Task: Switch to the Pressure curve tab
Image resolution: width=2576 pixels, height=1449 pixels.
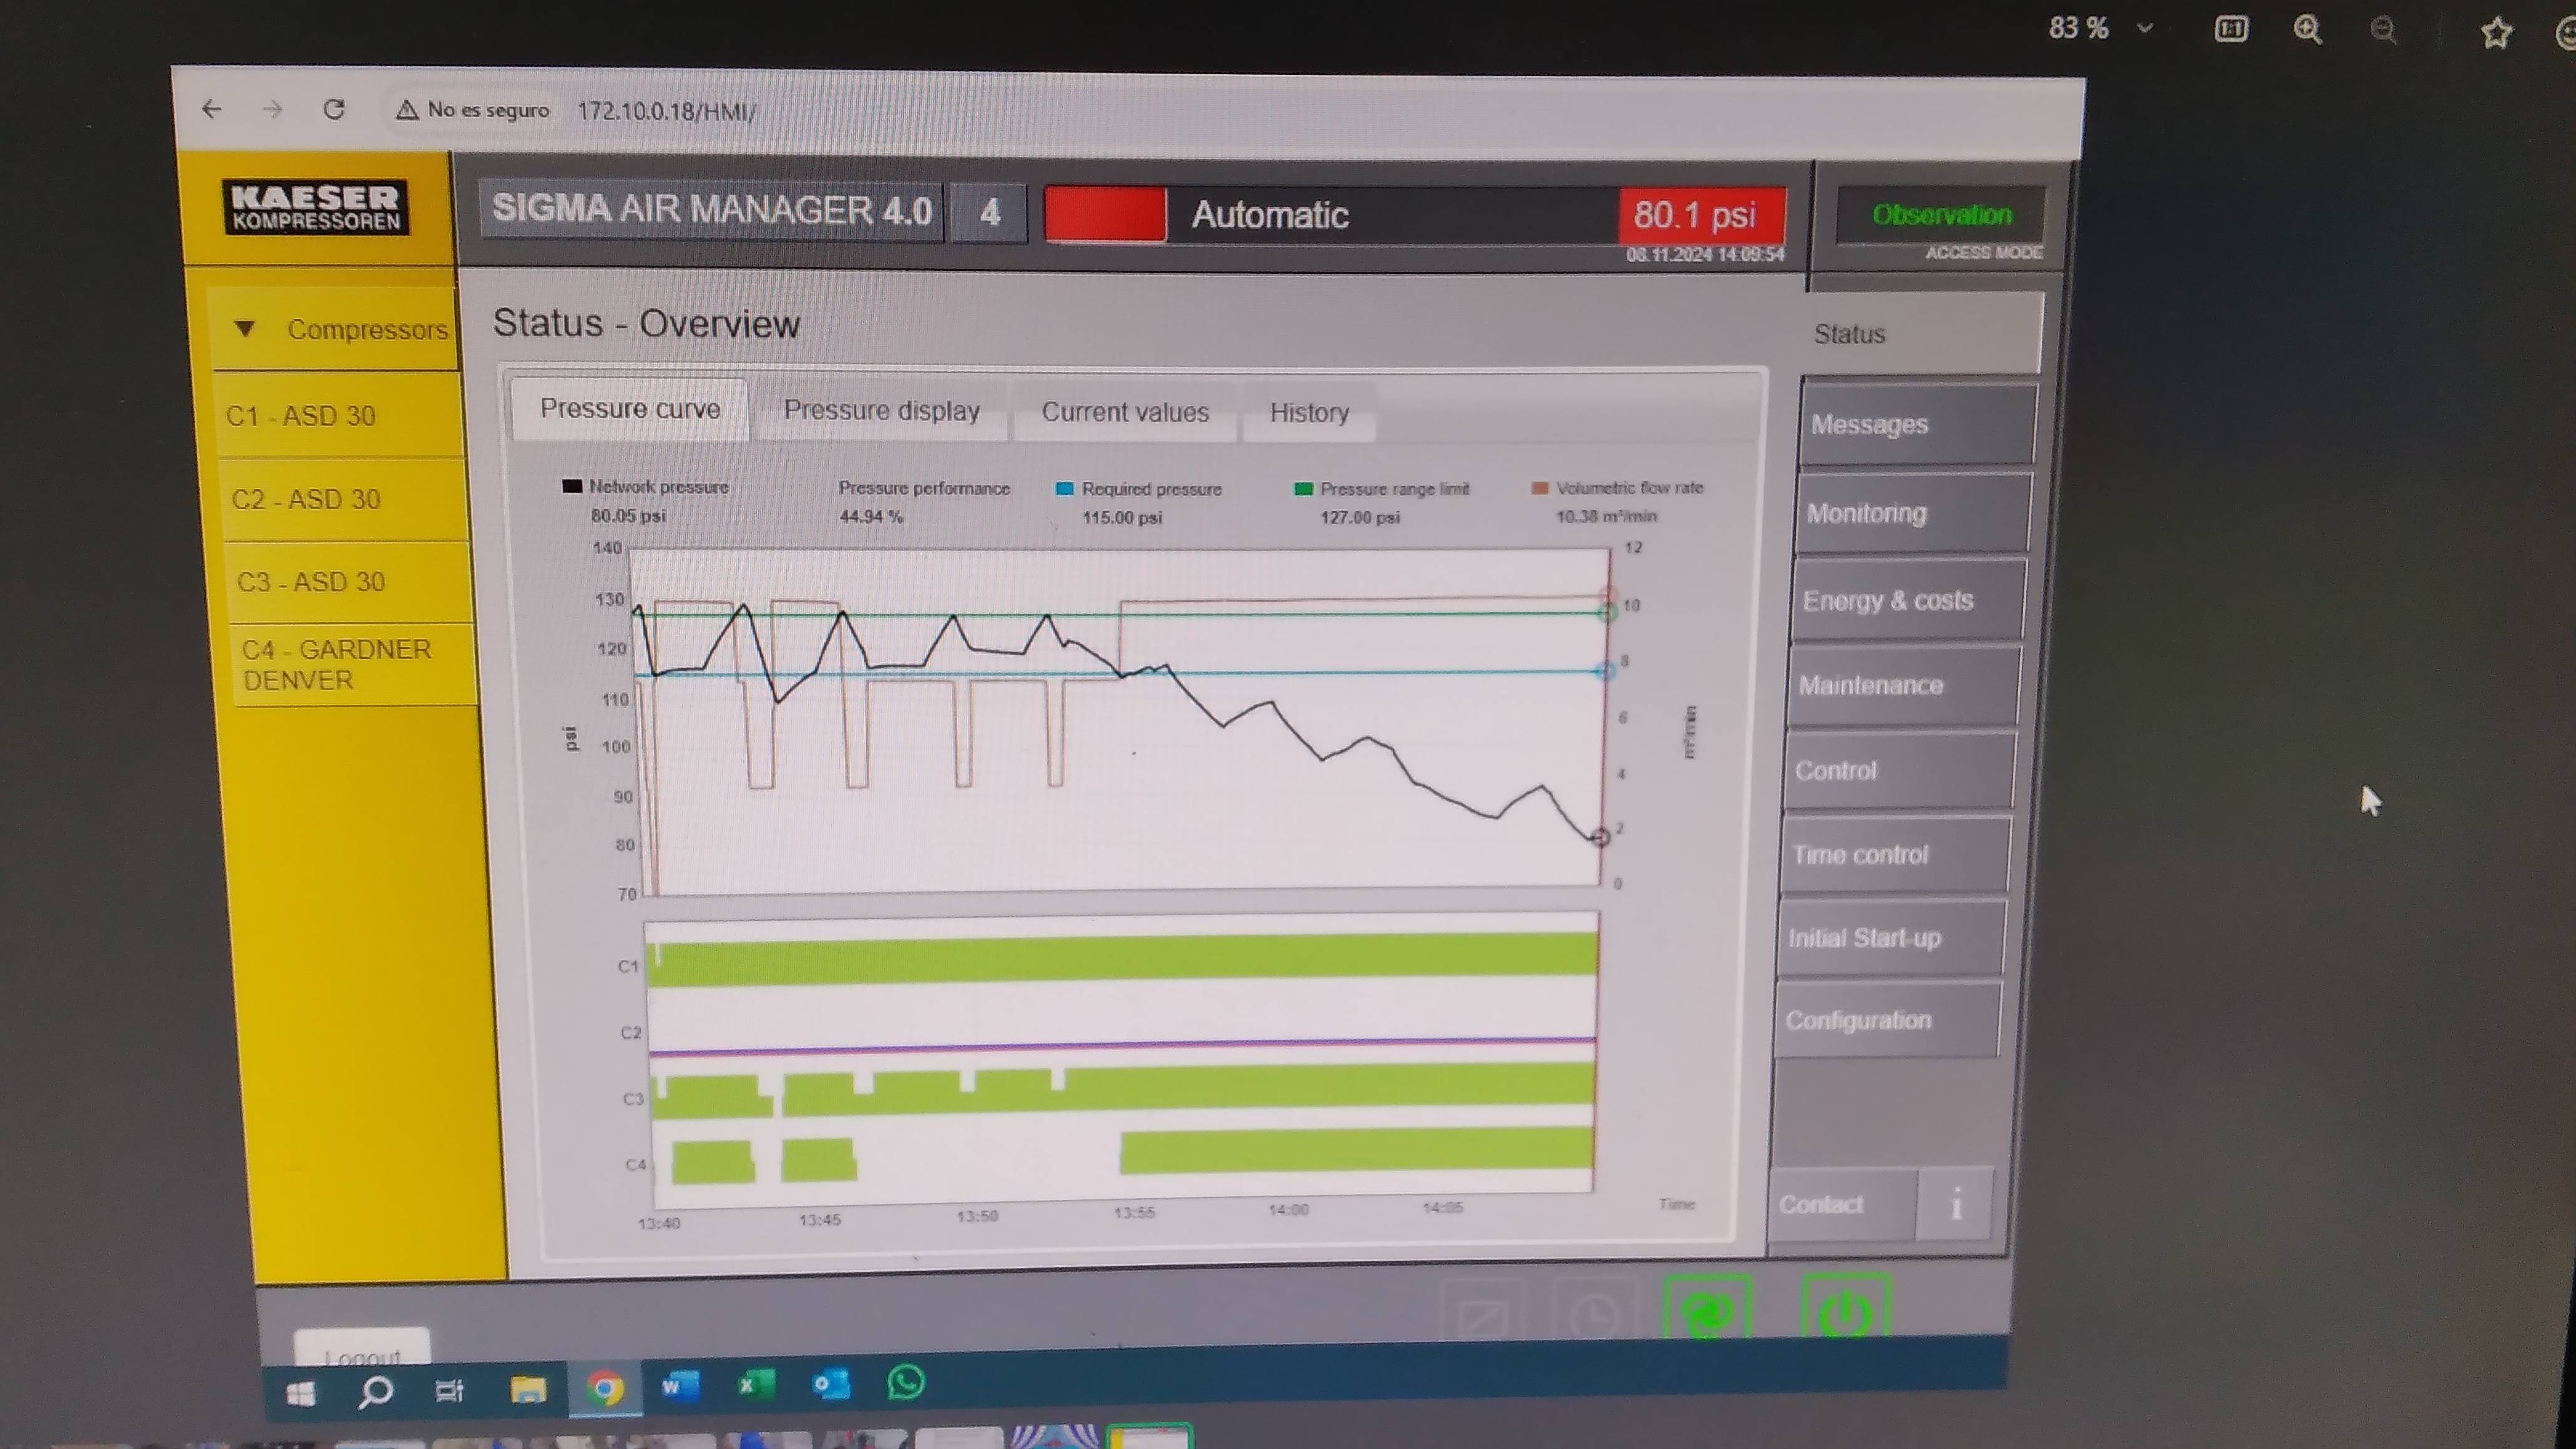Action: [630, 409]
